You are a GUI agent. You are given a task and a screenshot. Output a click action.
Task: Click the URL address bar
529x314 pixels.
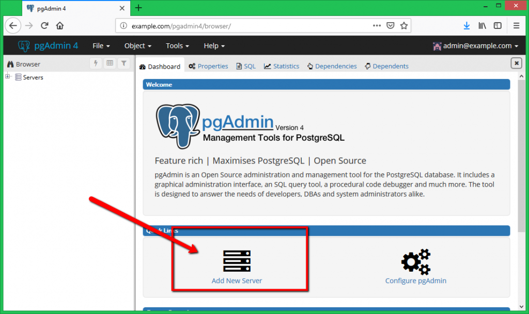[x=248, y=25]
